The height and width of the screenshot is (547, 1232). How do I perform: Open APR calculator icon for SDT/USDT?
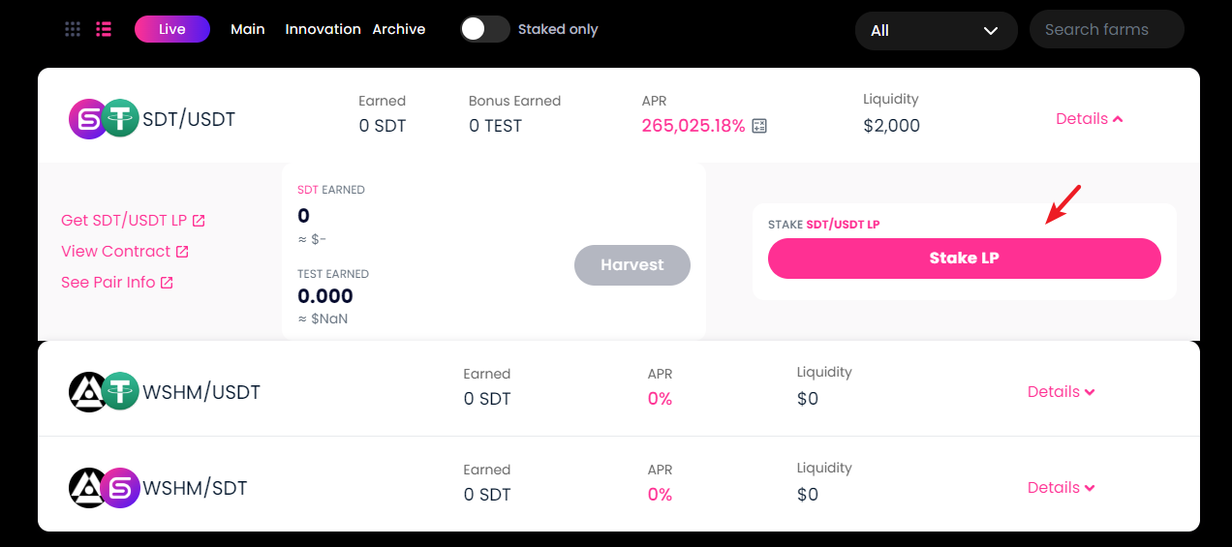(x=759, y=126)
